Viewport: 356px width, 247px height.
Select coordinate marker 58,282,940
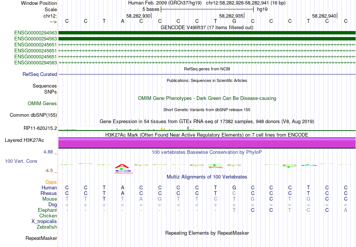pyautogui.click(x=324, y=16)
